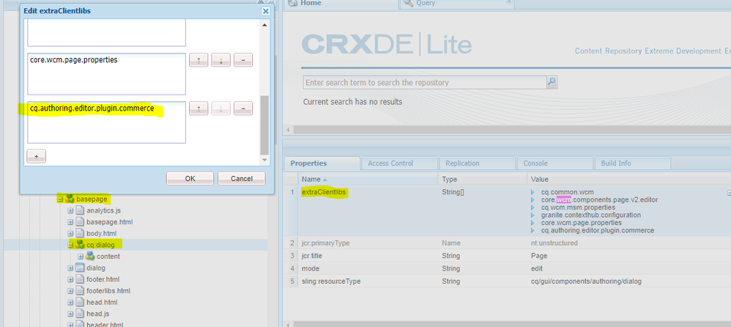This screenshot has width=731, height=327.
Task: Click the footerlibs.html file icon
Action: 80,290
